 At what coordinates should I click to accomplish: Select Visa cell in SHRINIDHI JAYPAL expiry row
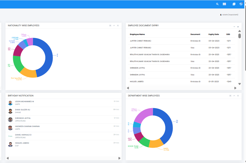(192, 75)
